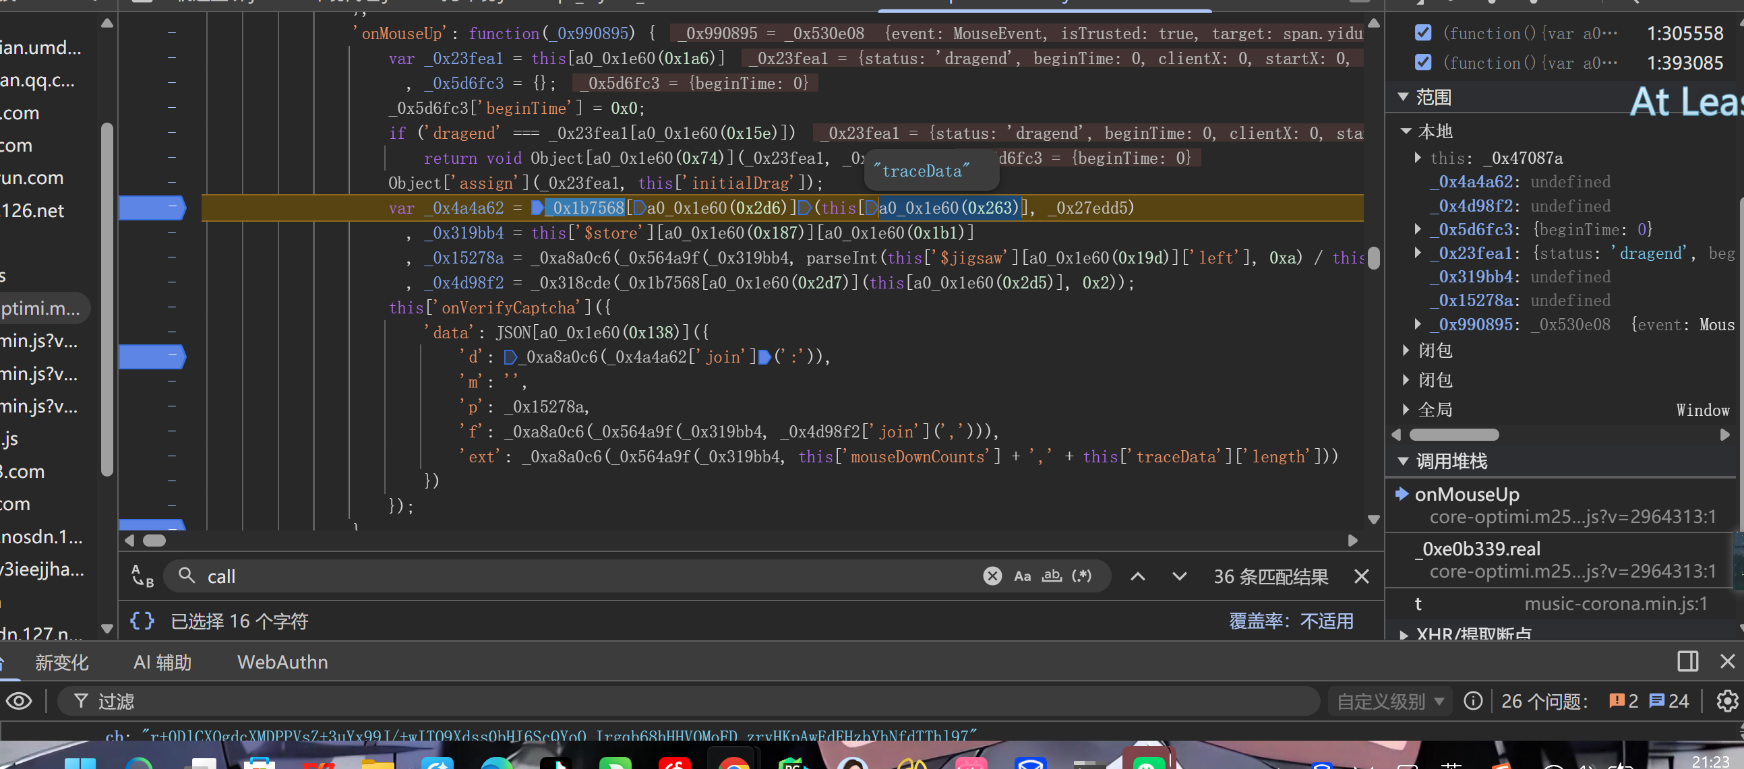Click the '已选择 16 个字符' status text

[x=239, y=621]
